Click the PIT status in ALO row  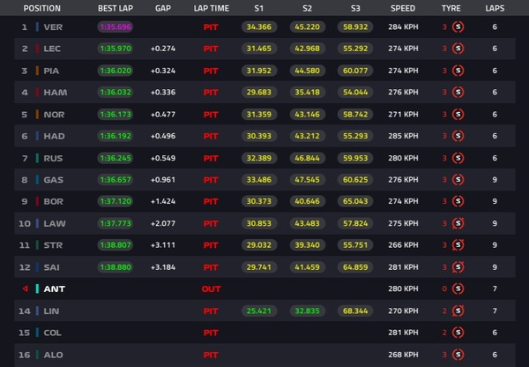point(211,355)
